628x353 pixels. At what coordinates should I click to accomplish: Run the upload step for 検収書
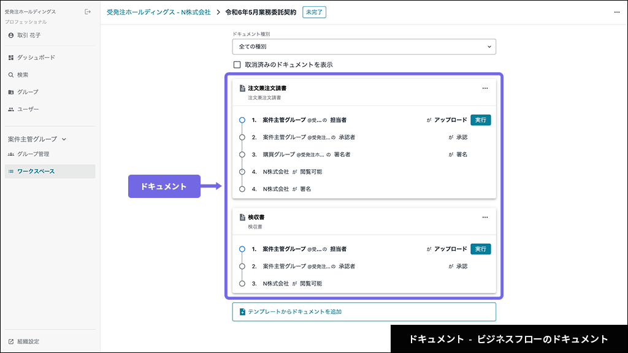[x=481, y=249]
